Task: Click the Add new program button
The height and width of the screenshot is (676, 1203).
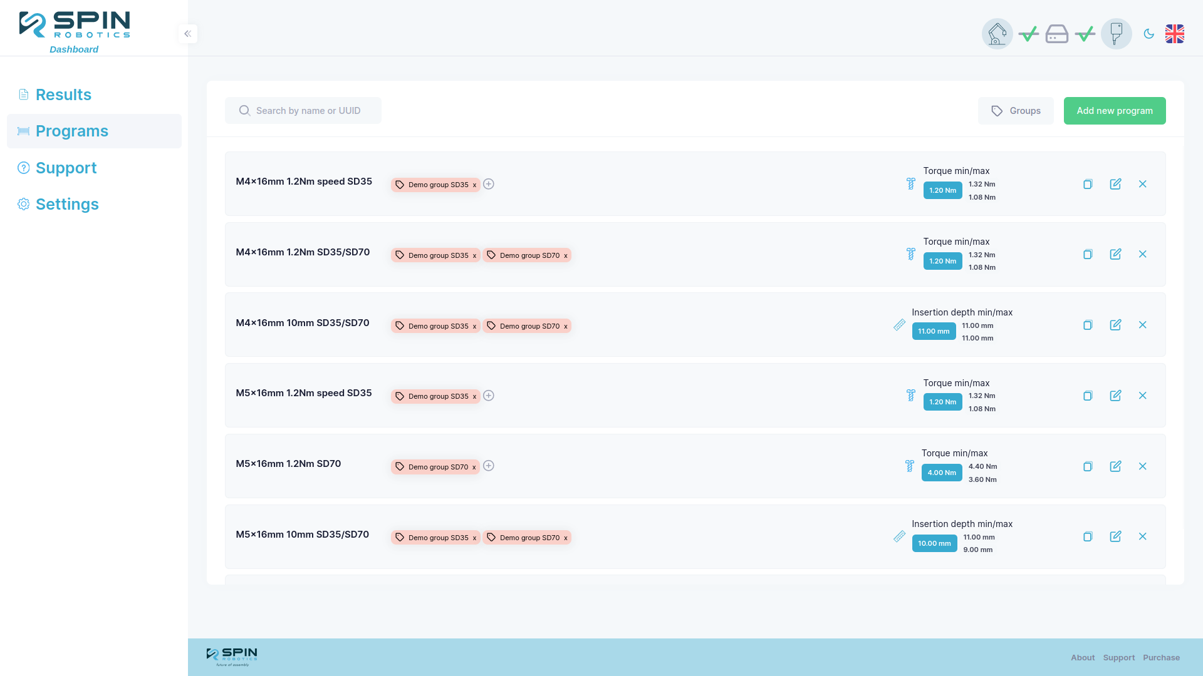Action: pyautogui.click(x=1114, y=111)
